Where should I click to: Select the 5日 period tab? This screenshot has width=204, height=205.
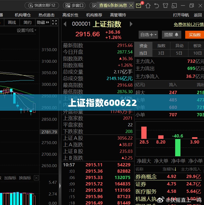[x=179, y=53]
